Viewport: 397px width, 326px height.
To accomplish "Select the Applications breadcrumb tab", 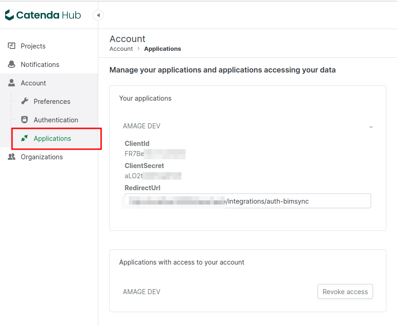I will (x=162, y=48).
